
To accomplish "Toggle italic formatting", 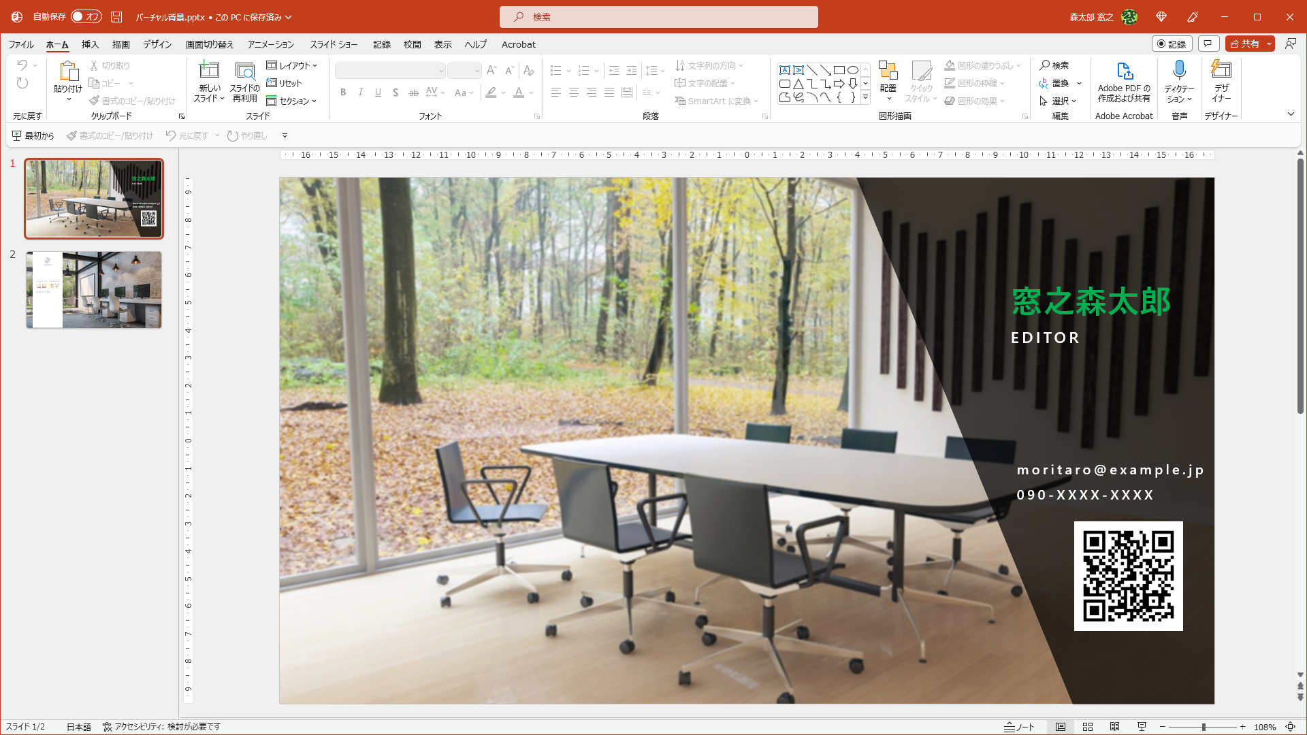I will tap(360, 93).
